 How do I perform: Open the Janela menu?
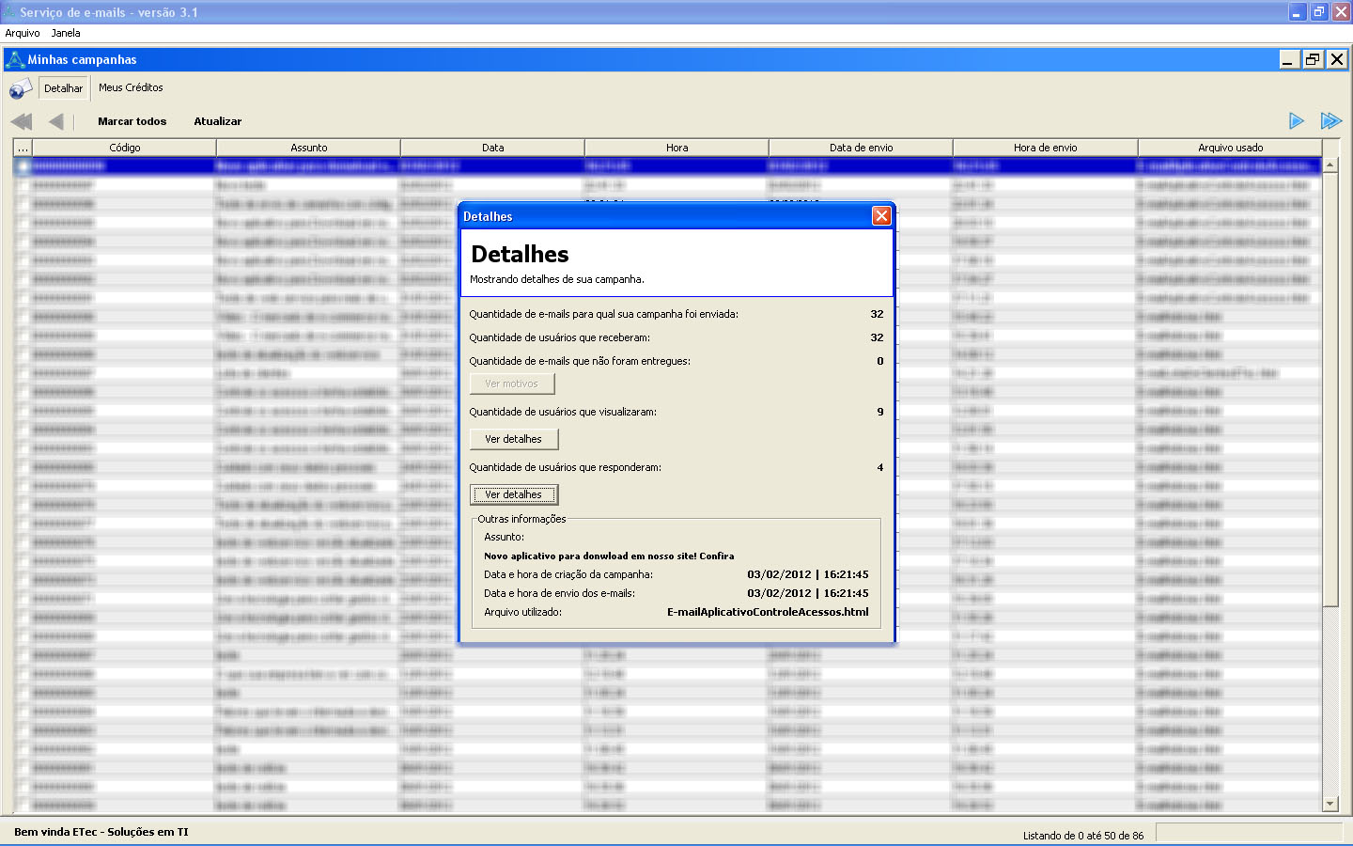(66, 33)
